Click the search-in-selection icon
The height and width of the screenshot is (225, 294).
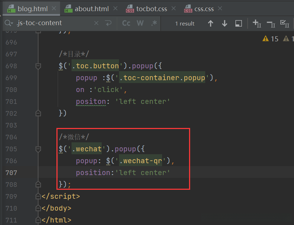[x=239, y=23]
